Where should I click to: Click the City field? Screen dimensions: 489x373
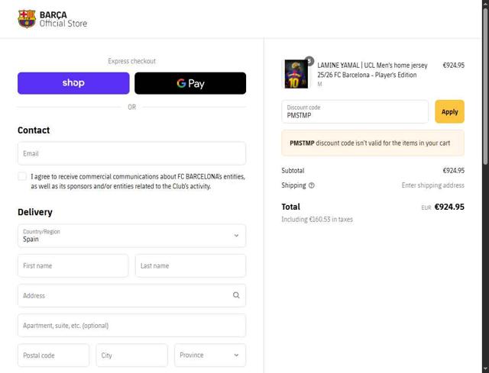(x=132, y=355)
